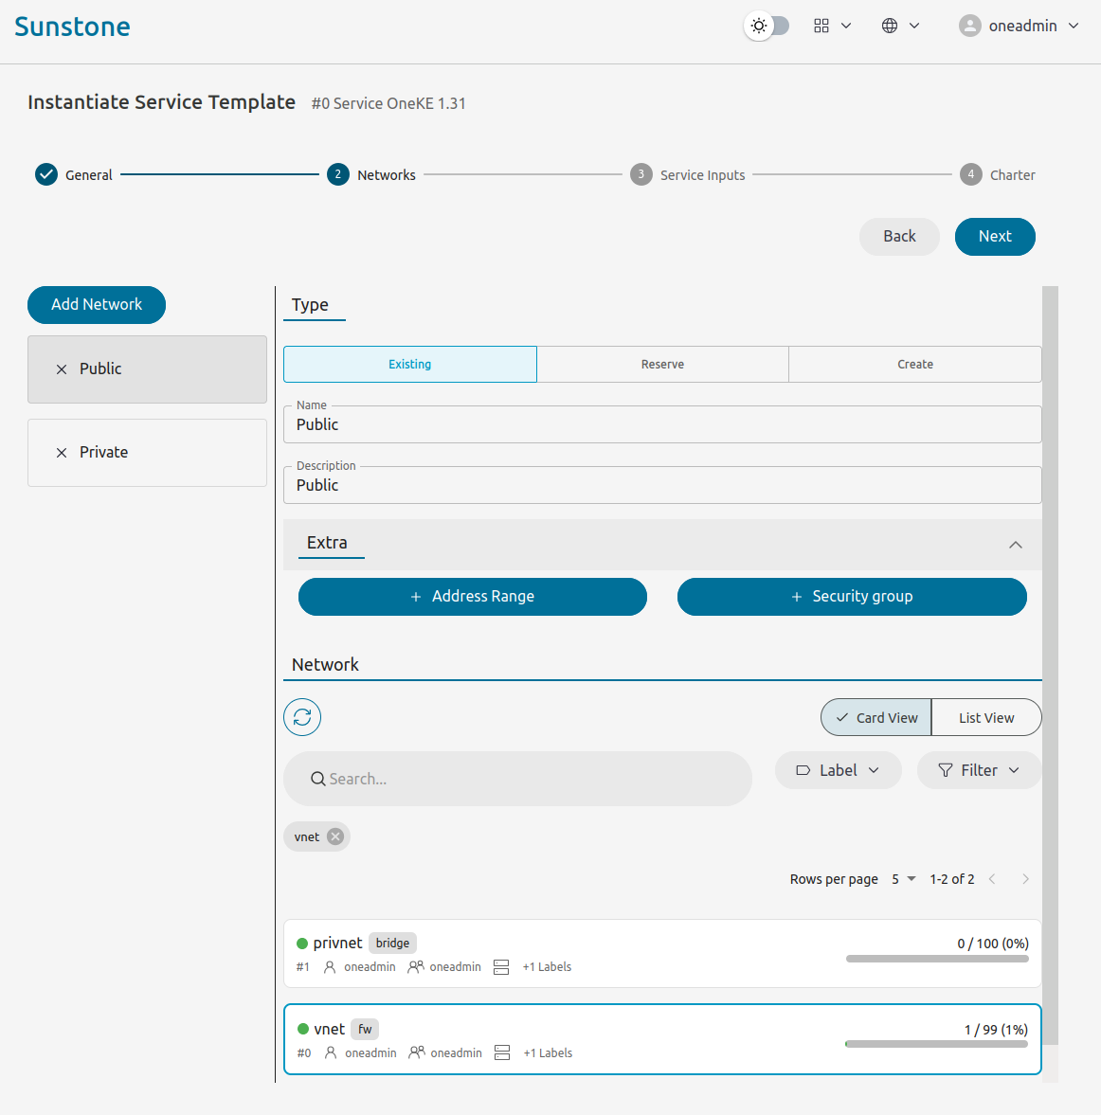This screenshot has height=1115, width=1101.
Task: Open the oneadmin user menu
Action: click(x=1020, y=26)
